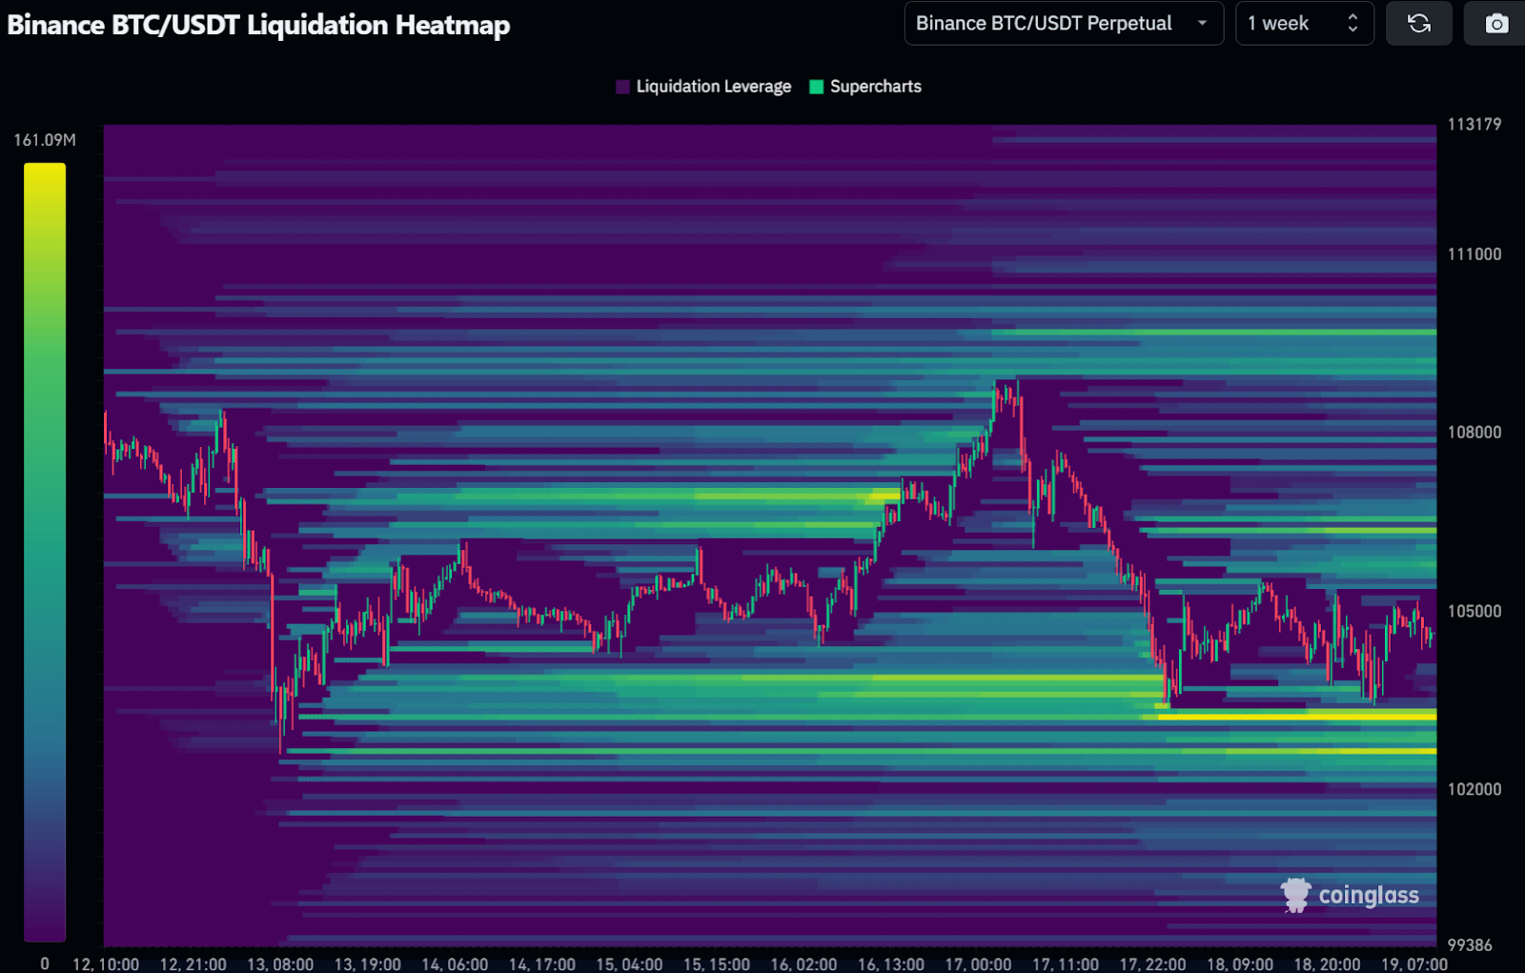The image size is (1525, 973).
Task: Click the 18, 09:00 time axis label
Action: 1240,964
